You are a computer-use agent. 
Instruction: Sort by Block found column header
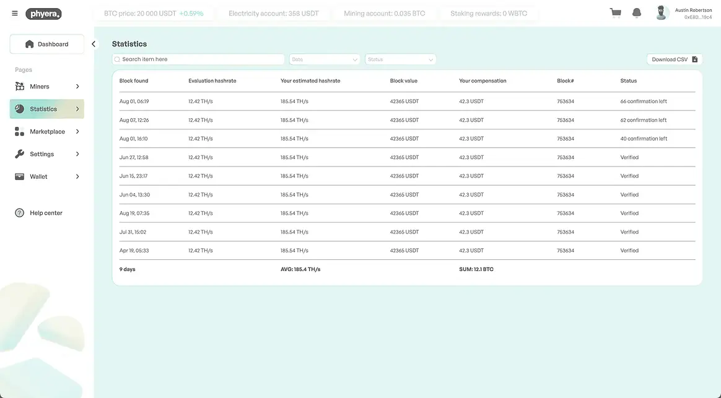(134, 81)
